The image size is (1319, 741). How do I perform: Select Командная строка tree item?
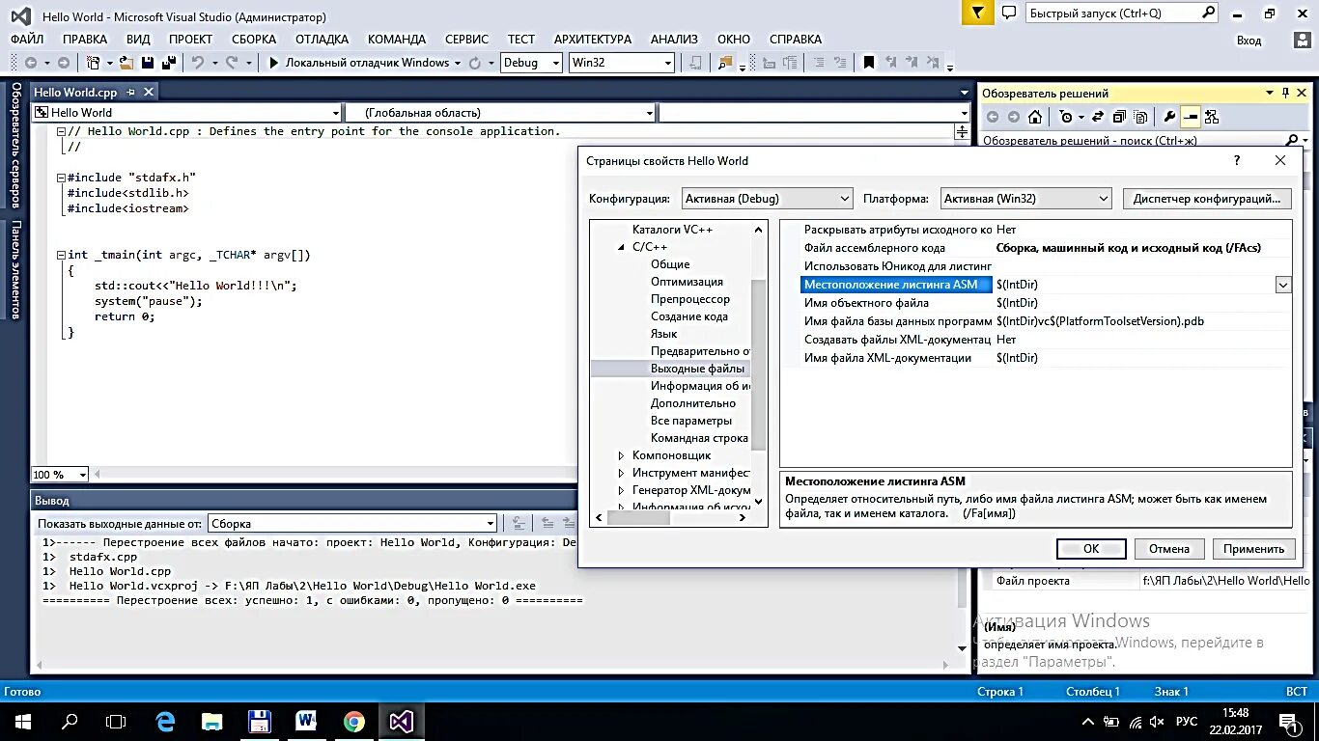click(x=699, y=438)
